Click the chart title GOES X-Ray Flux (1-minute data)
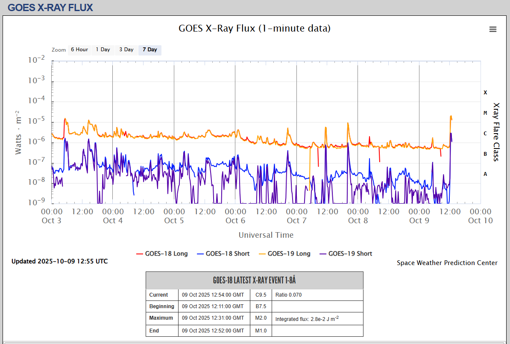The image size is (510, 344). (x=255, y=28)
